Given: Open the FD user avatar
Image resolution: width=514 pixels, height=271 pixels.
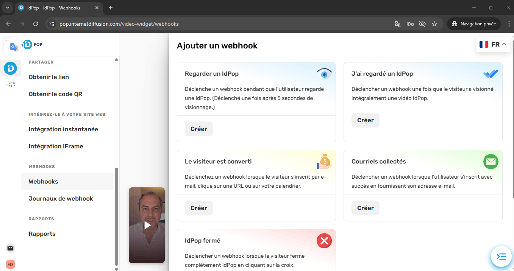Looking at the screenshot, I should pos(11,264).
